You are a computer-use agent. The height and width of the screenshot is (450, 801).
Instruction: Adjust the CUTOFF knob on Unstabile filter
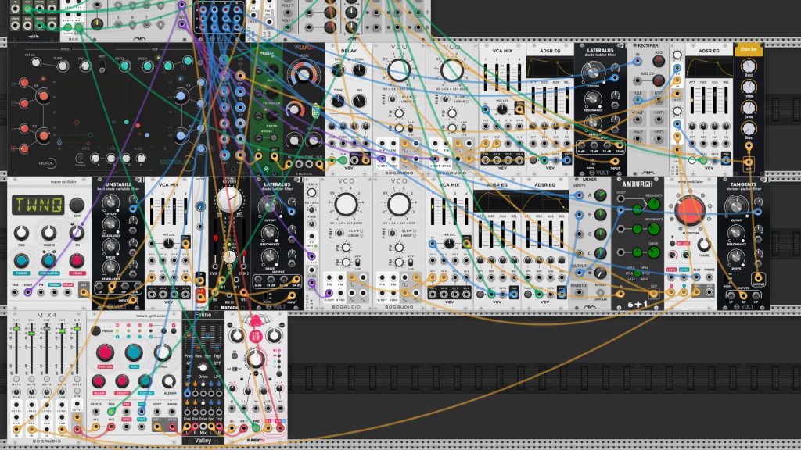(x=110, y=204)
